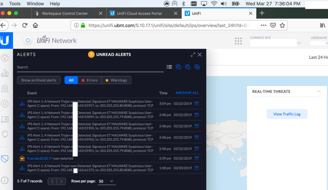Open the Devices circle sidebar icon
328x190 pixels.
[4, 104]
